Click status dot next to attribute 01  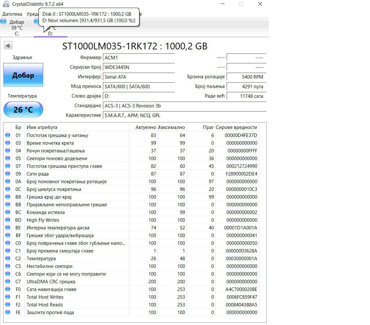point(7,135)
